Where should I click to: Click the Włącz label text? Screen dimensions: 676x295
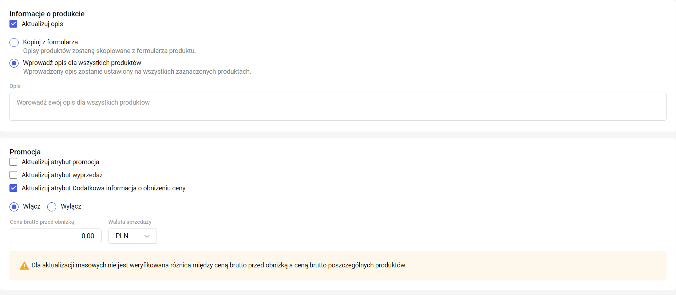coord(32,206)
